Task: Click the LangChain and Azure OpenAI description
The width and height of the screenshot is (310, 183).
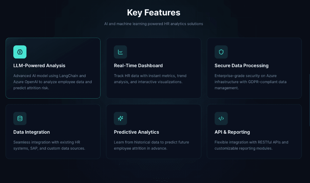Action: pyautogui.click(x=53, y=82)
